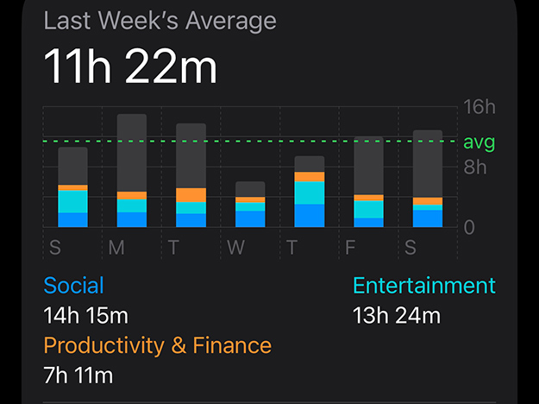The height and width of the screenshot is (404, 539).
Task: Open the Social category
Action: coord(74,286)
